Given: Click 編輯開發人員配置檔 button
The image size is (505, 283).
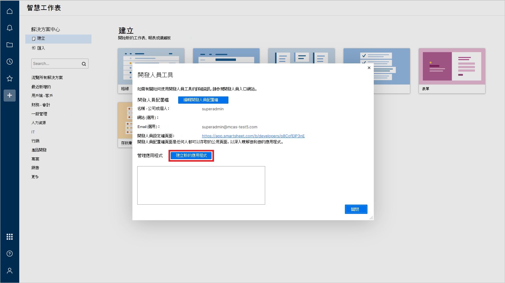Looking at the screenshot, I should tap(203, 100).
